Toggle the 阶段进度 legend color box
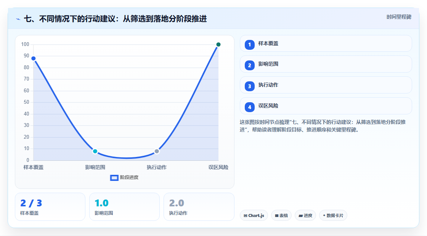 pyautogui.click(x=114, y=178)
